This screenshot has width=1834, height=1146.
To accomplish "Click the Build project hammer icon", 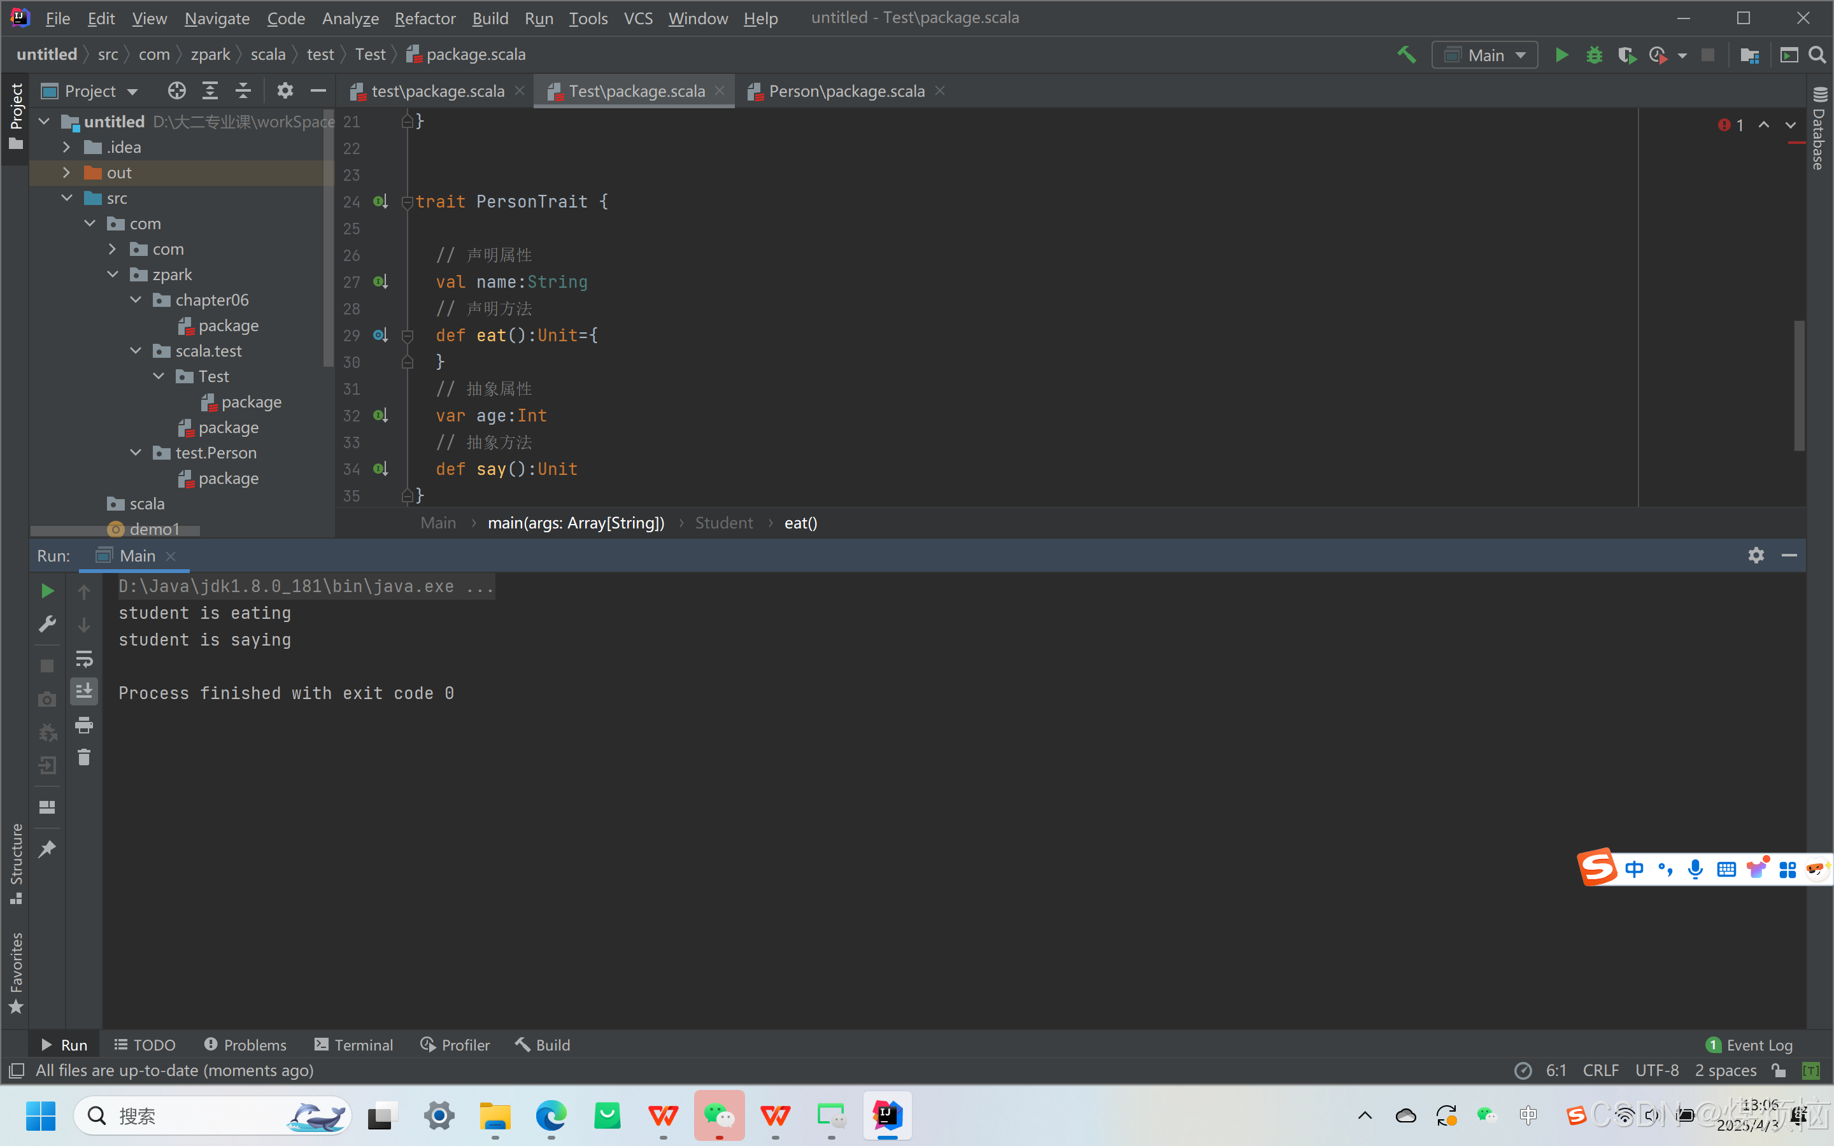I will click(1407, 55).
